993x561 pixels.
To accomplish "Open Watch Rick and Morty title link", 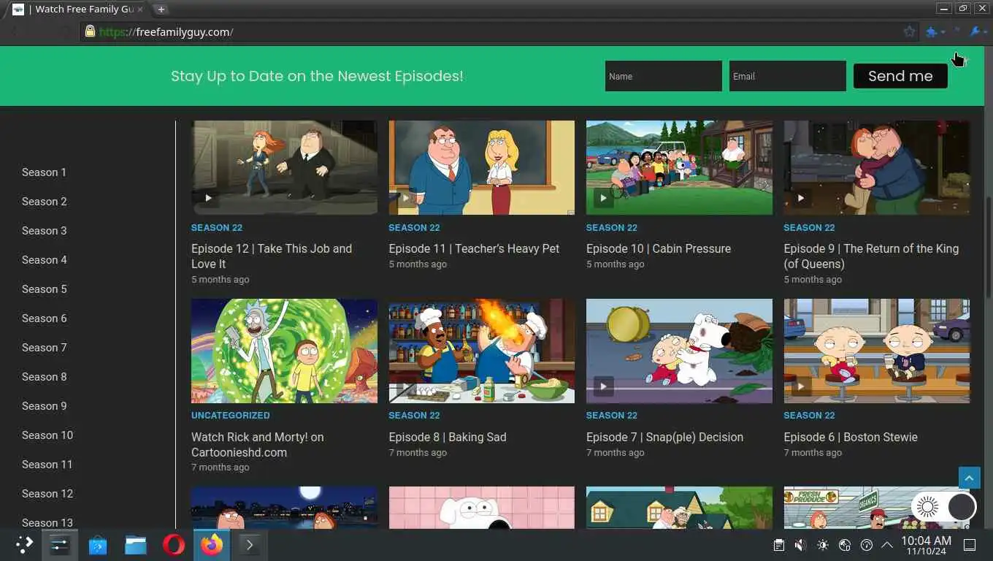I will click(257, 444).
